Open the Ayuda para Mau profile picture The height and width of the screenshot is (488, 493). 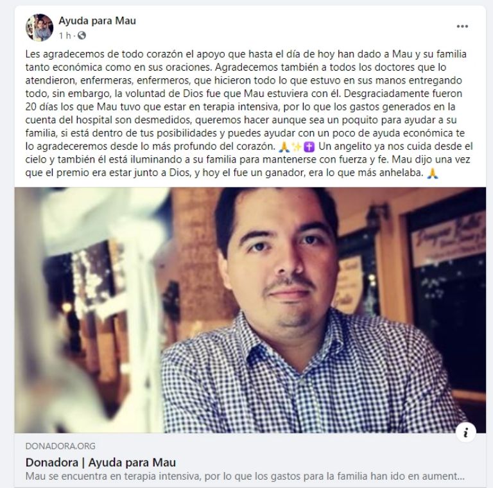pyautogui.click(x=39, y=28)
